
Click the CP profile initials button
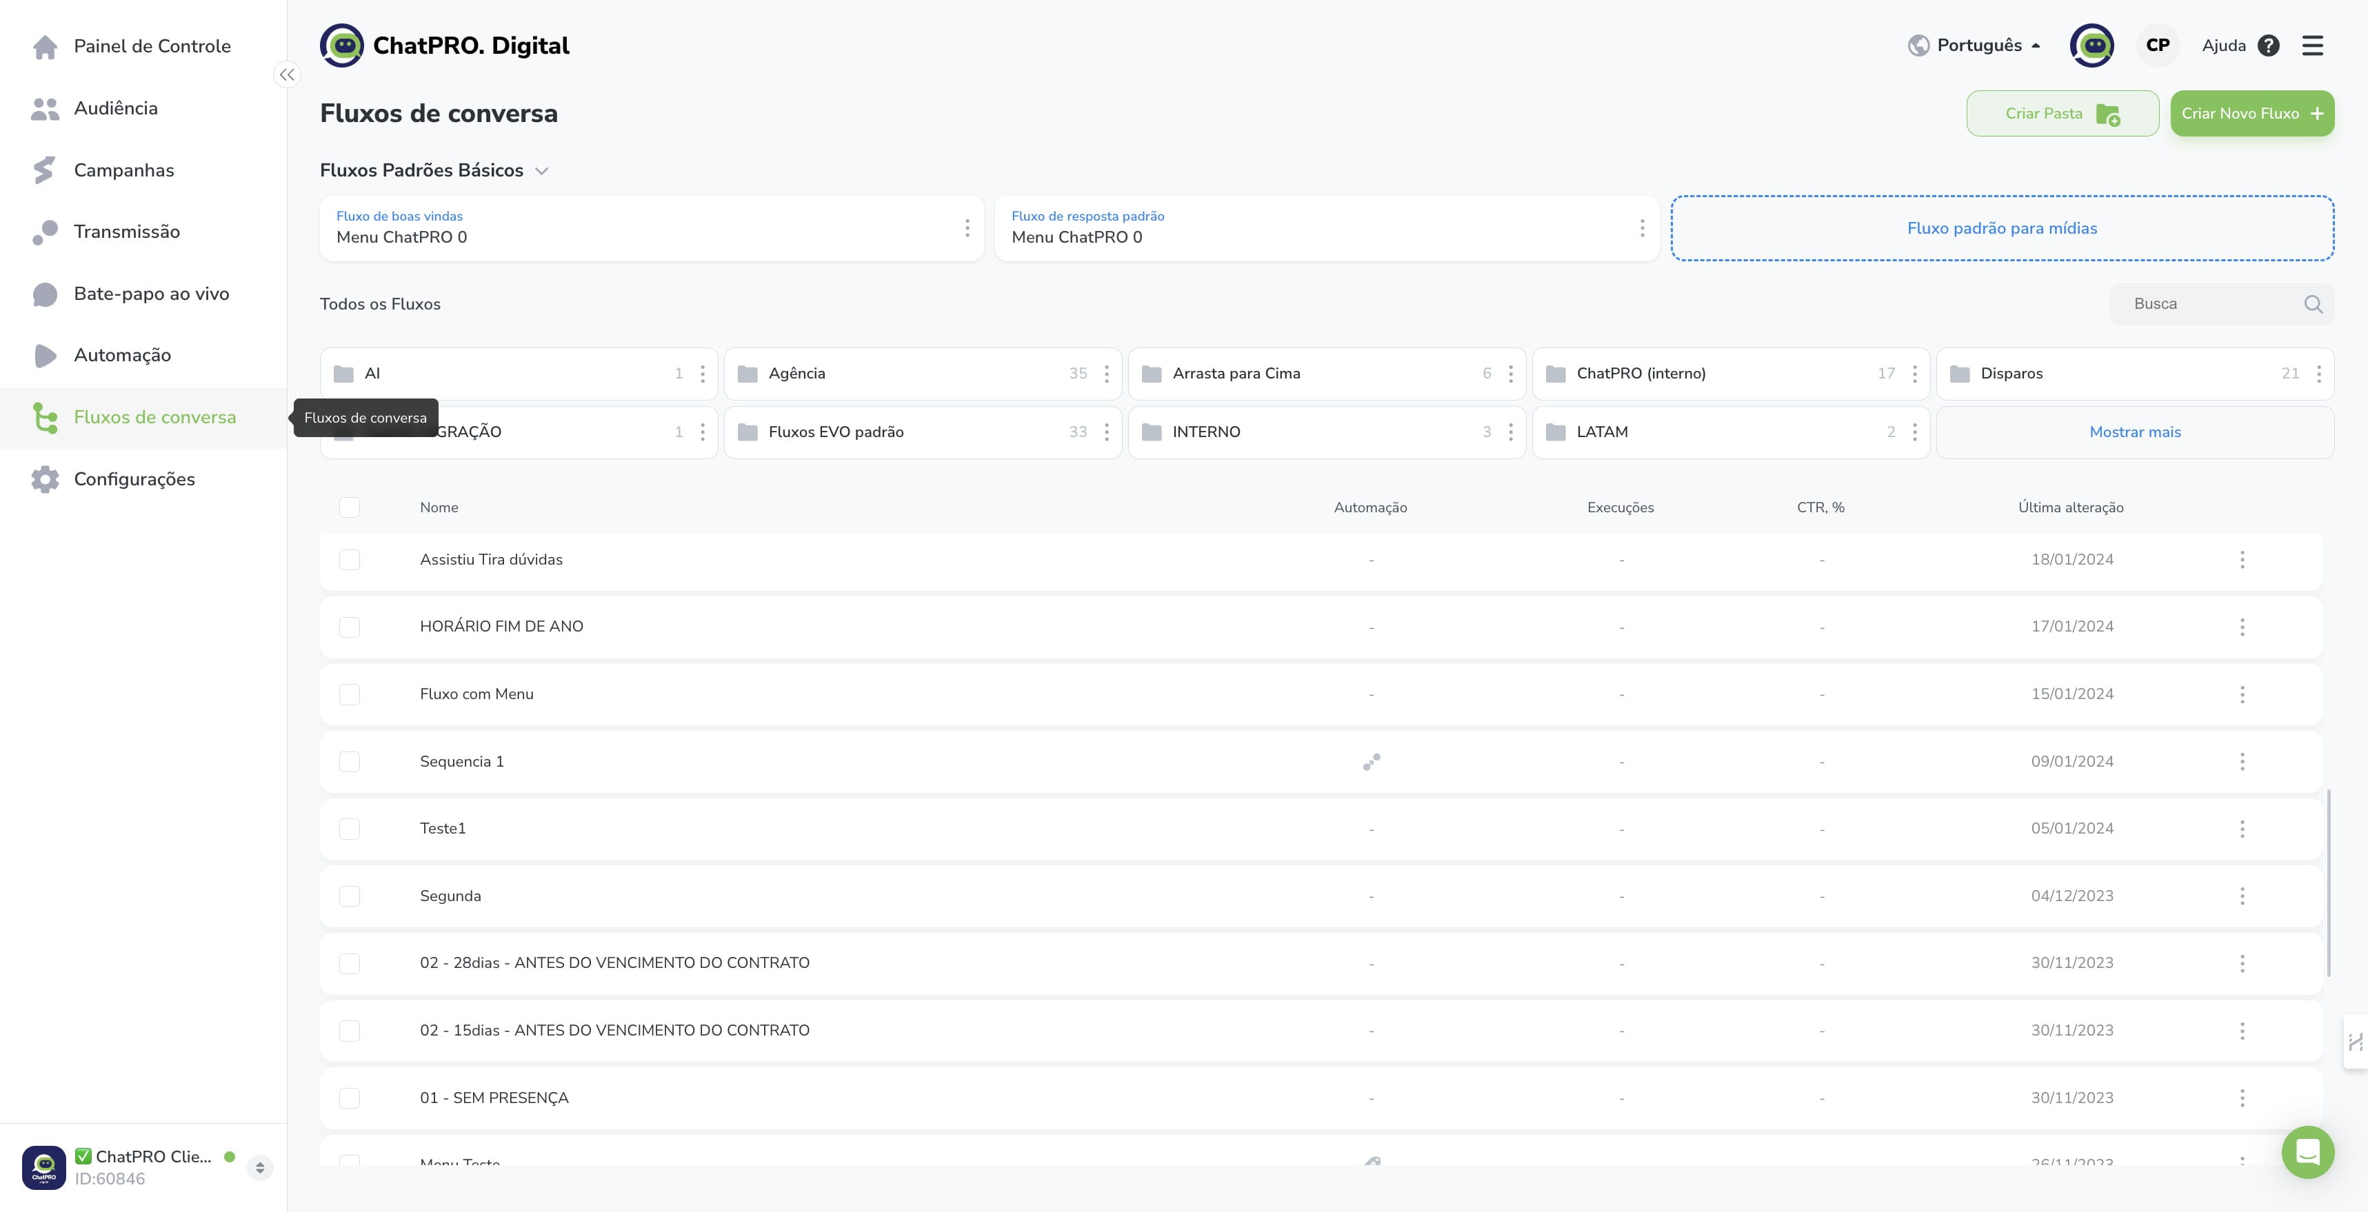[x=2156, y=46]
